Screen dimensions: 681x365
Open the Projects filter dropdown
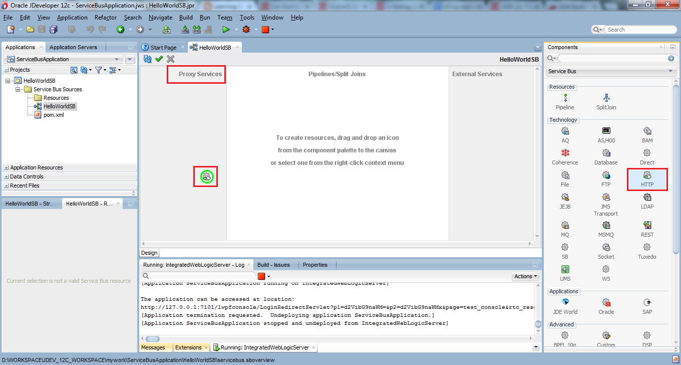pyautogui.click(x=100, y=70)
